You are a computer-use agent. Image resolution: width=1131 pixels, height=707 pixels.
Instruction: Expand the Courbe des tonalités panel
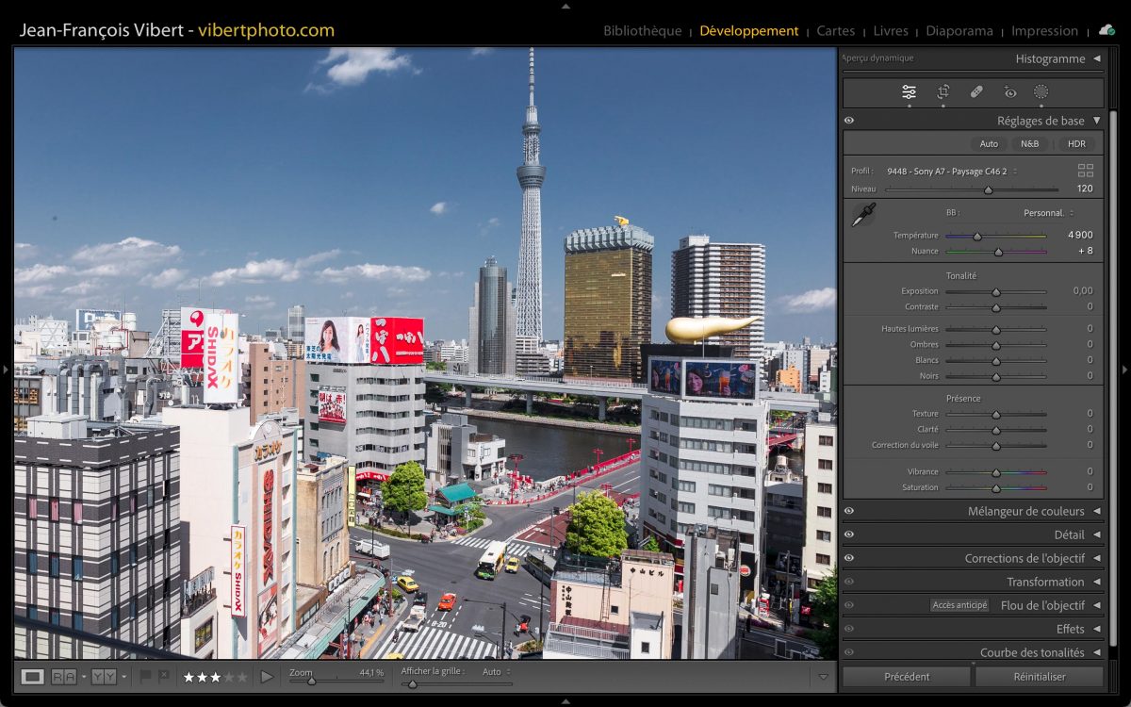coord(1096,652)
